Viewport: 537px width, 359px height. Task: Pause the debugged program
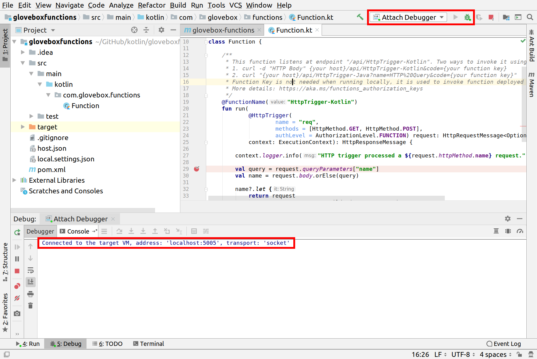pos(17,259)
